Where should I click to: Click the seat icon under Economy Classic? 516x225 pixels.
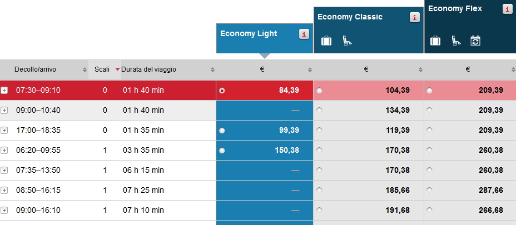coord(347,41)
